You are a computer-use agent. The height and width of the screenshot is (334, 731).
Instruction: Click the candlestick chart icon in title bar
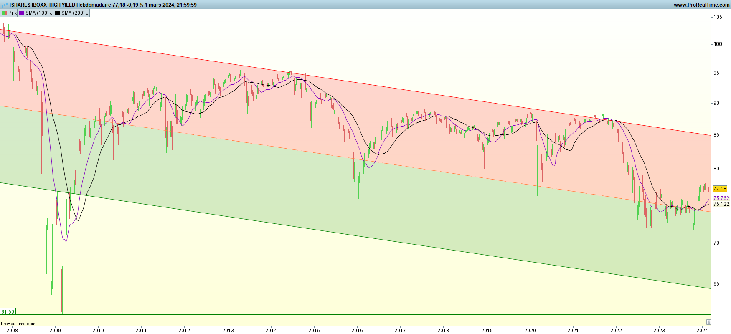(5, 5)
